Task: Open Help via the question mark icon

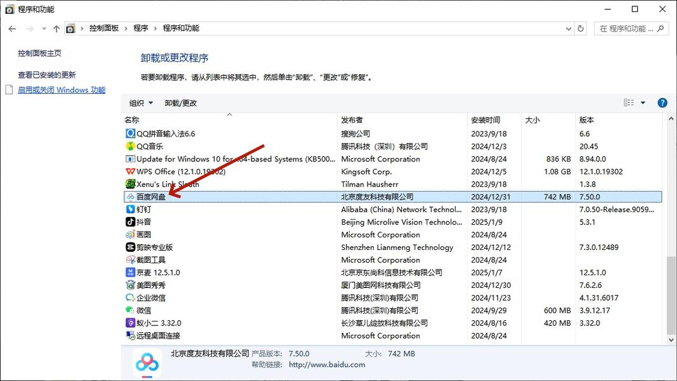Action: [662, 102]
